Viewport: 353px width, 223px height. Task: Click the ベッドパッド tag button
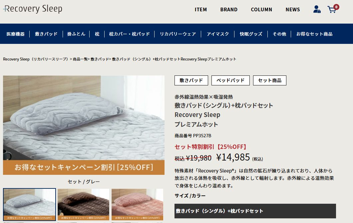[230, 80]
